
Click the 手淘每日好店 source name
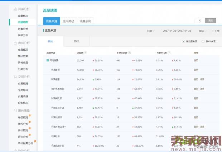tap(58, 108)
